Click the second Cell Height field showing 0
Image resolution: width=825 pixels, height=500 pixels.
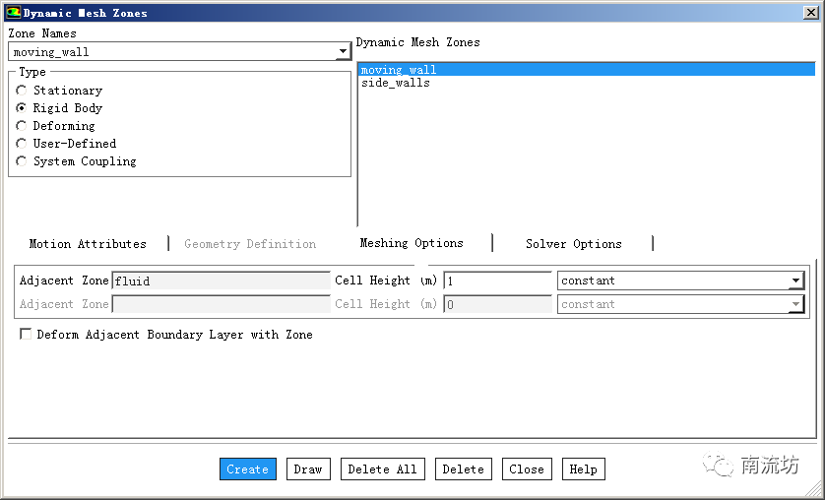click(x=498, y=304)
